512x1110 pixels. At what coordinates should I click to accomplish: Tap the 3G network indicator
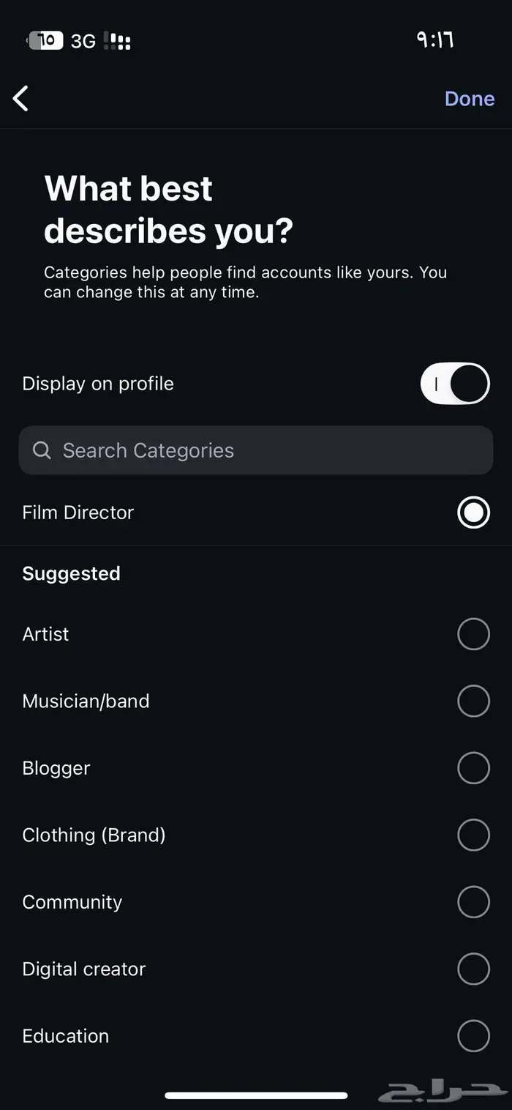[x=83, y=41]
